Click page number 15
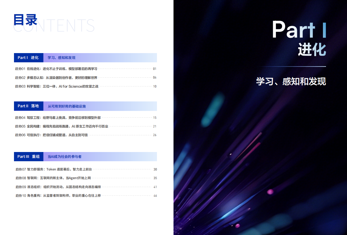 (x=155, y=118)
